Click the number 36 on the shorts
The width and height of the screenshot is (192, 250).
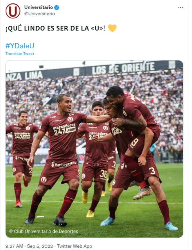pyautogui.click(x=103, y=174)
